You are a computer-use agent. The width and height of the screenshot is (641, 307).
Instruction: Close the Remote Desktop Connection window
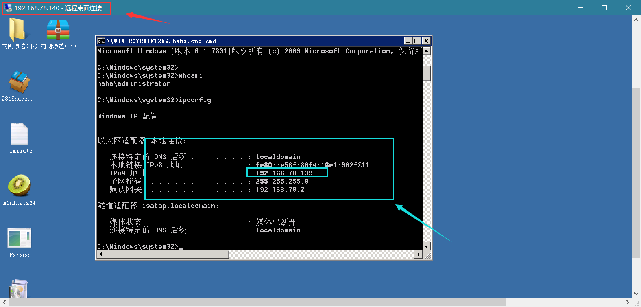(x=628, y=8)
